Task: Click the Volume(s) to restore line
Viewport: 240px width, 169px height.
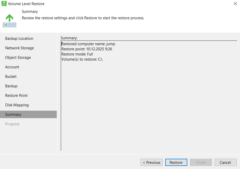Action: pyautogui.click(x=82, y=59)
